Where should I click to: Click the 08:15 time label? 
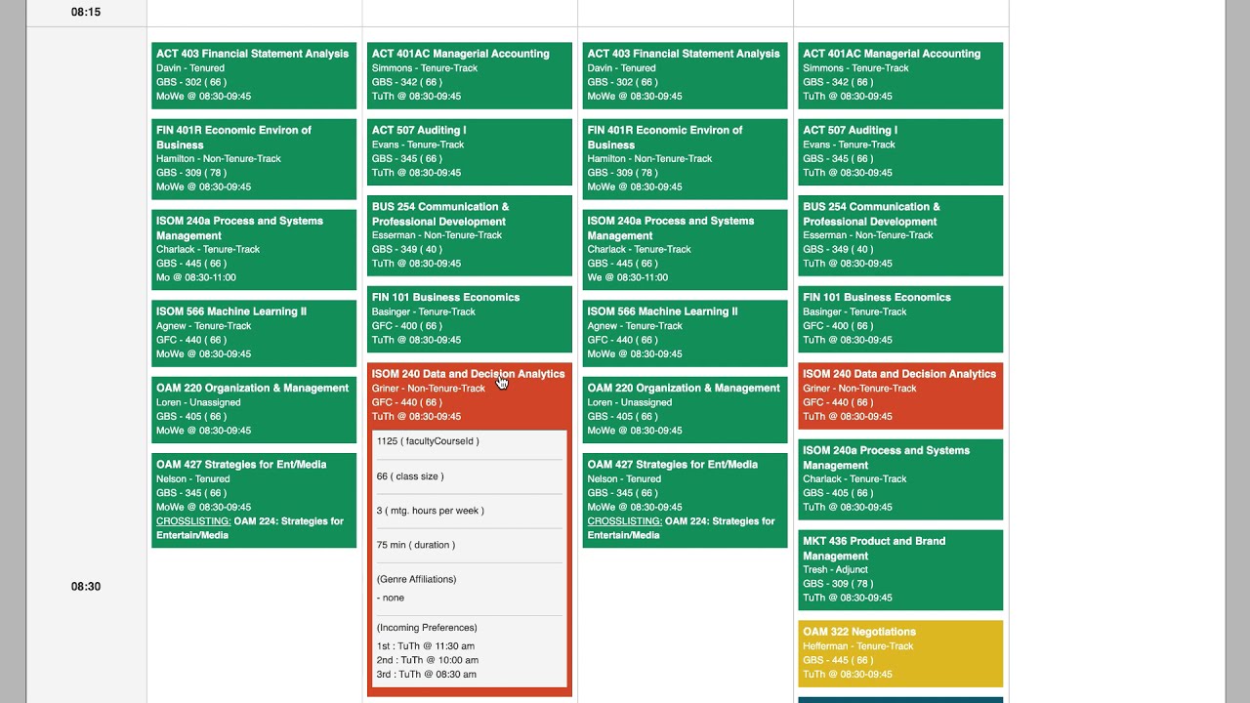86,13
